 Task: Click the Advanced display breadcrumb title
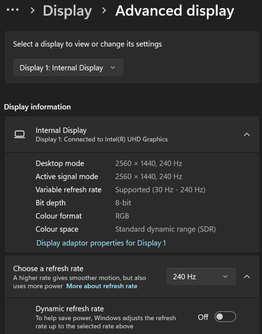[x=175, y=11]
